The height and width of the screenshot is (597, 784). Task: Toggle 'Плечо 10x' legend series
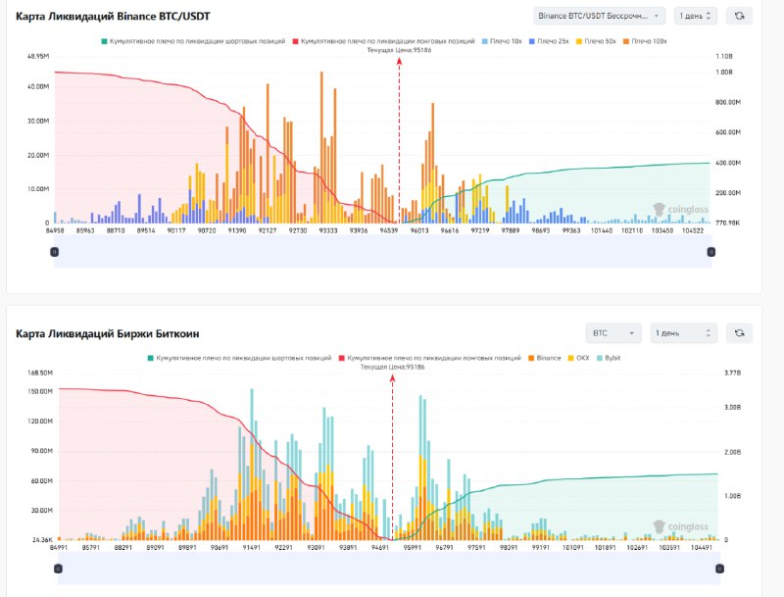pyautogui.click(x=503, y=41)
